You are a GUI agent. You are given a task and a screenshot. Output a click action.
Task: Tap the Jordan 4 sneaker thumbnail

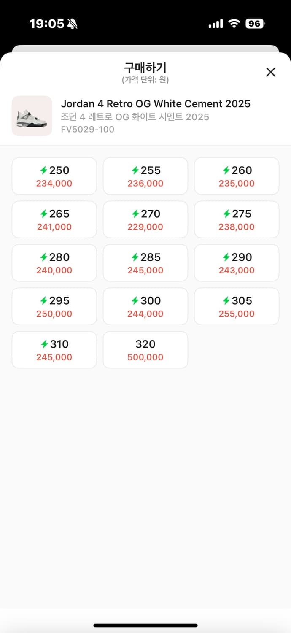[x=32, y=116]
